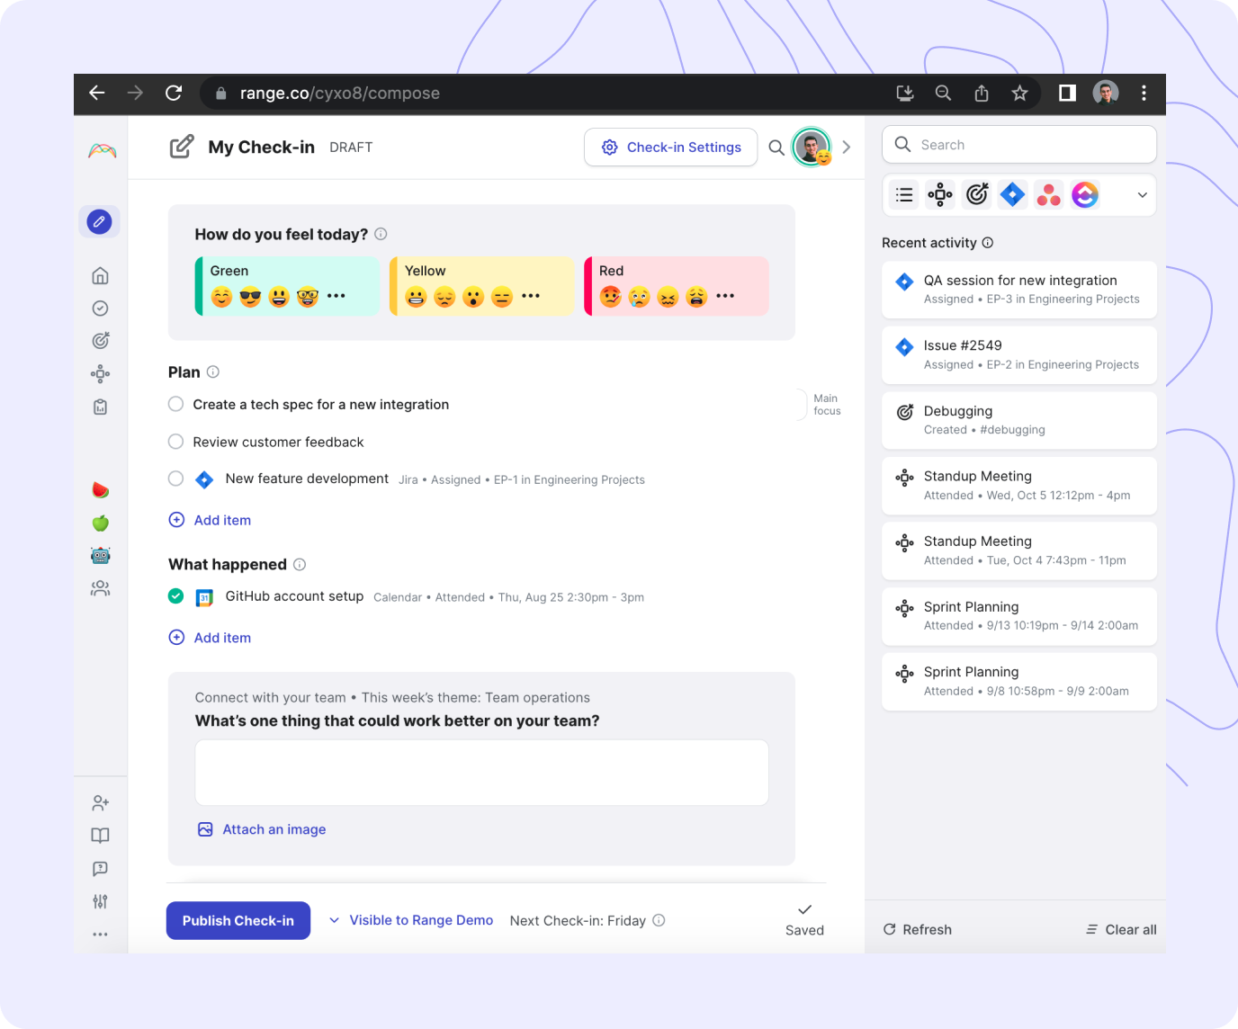Pick the sunglasses emoji in Green mood

(250, 297)
